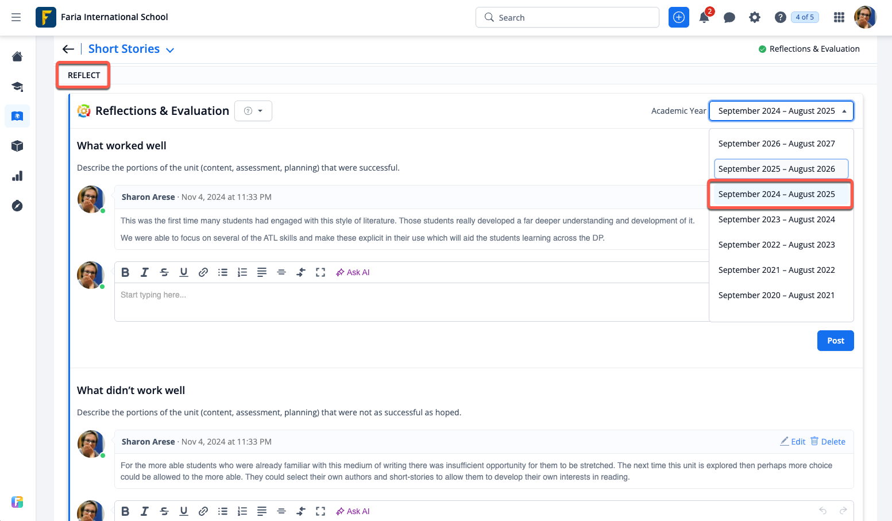Delete Sharon Arese's second reflection
892x521 pixels.
828,441
